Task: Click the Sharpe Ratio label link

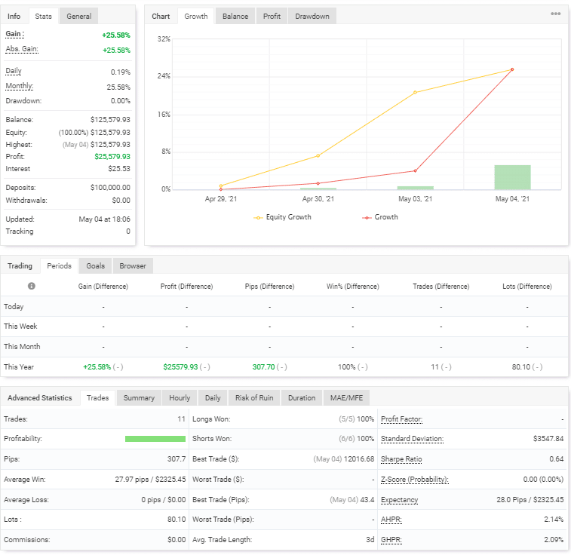Action: 401,459
